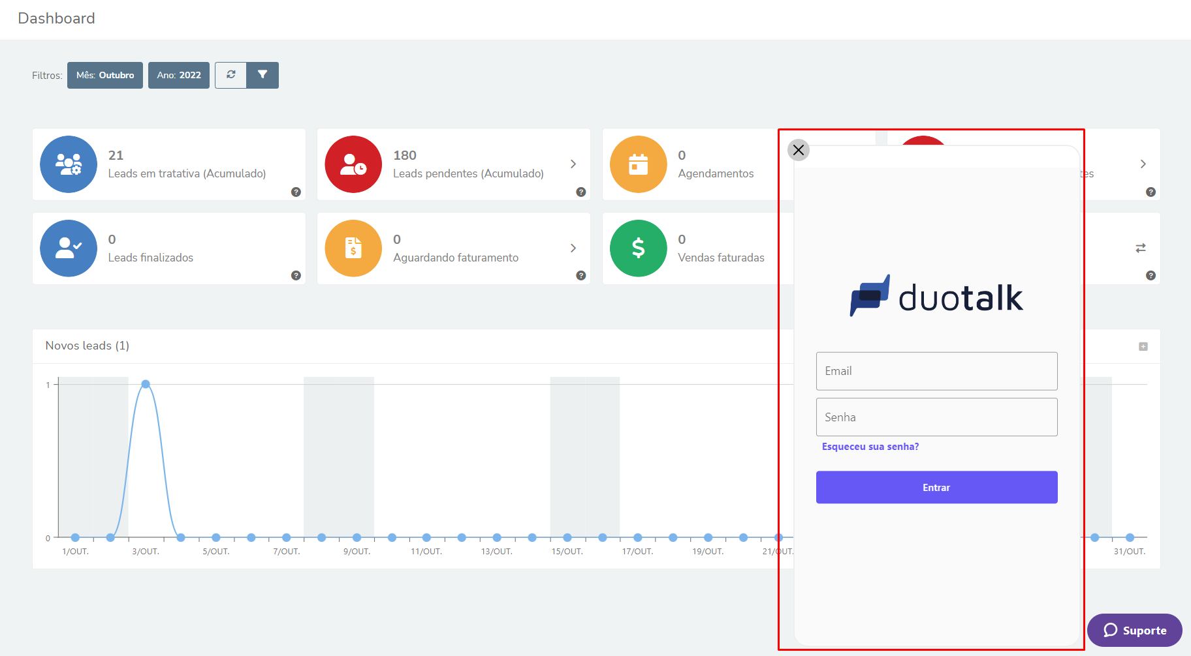The width and height of the screenshot is (1191, 656).
Task: Click the chart data point at 17/OUT.
Action: [x=637, y=537]
